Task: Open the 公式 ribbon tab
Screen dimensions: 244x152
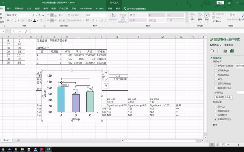Action: [29, 9]
